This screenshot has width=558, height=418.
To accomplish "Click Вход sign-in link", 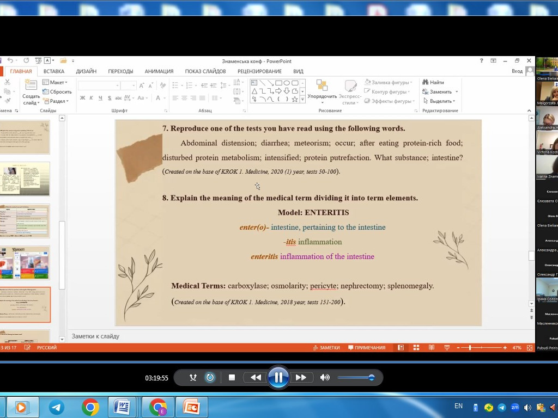I will click(x=517, y=71).
